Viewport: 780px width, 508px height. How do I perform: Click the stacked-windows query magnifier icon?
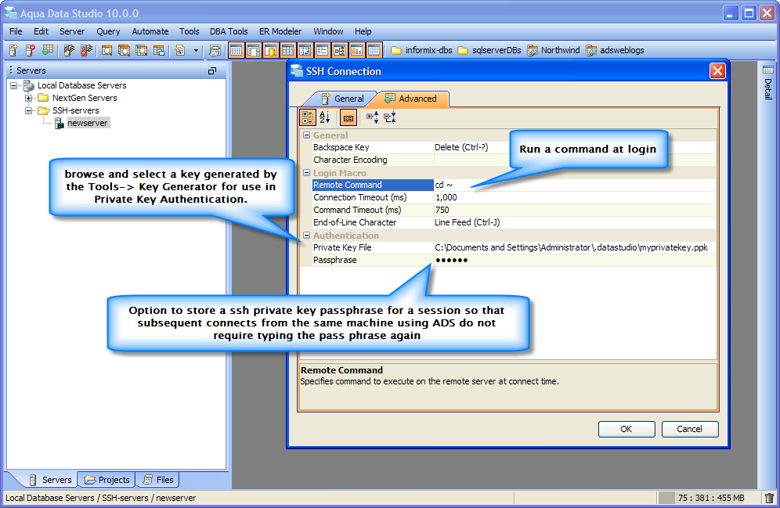point(124,50)
